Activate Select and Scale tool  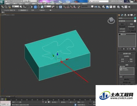click(42, 7)
